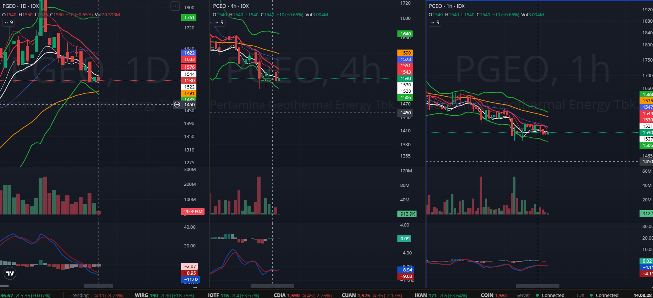The image size is (653, 298).
Task: Select the COIN 1,550 ticker entry
Action: (494, 295)
